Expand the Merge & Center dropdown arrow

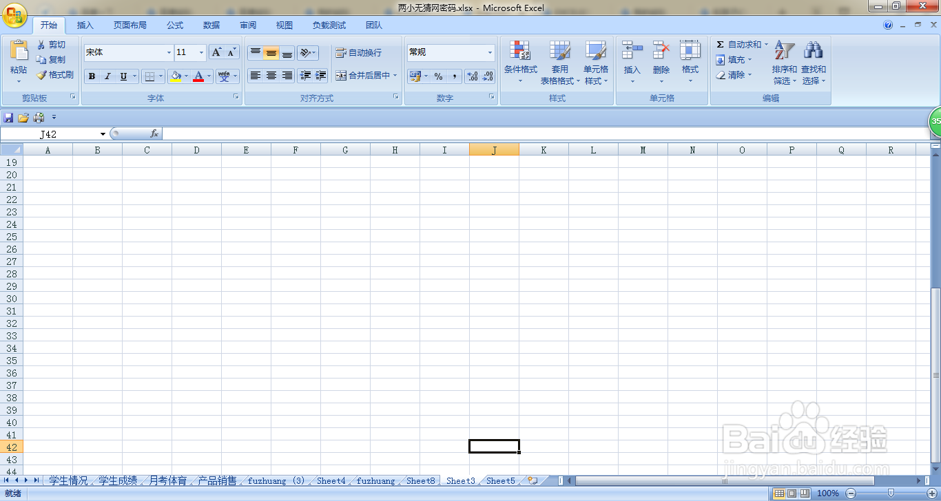(x=395, y=76)
